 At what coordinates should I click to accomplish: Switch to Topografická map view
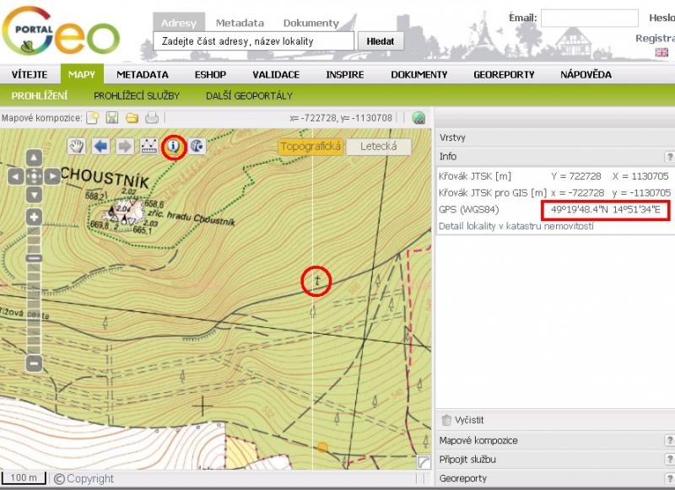pos(310,147)
